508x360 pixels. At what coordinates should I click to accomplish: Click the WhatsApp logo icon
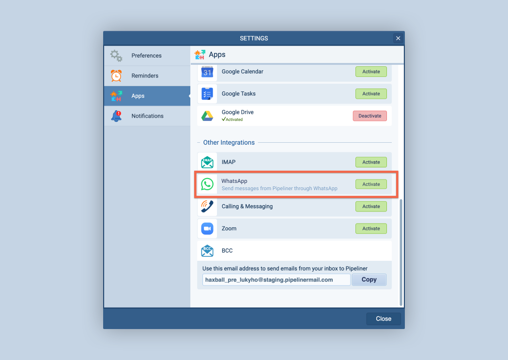point(207,184)
